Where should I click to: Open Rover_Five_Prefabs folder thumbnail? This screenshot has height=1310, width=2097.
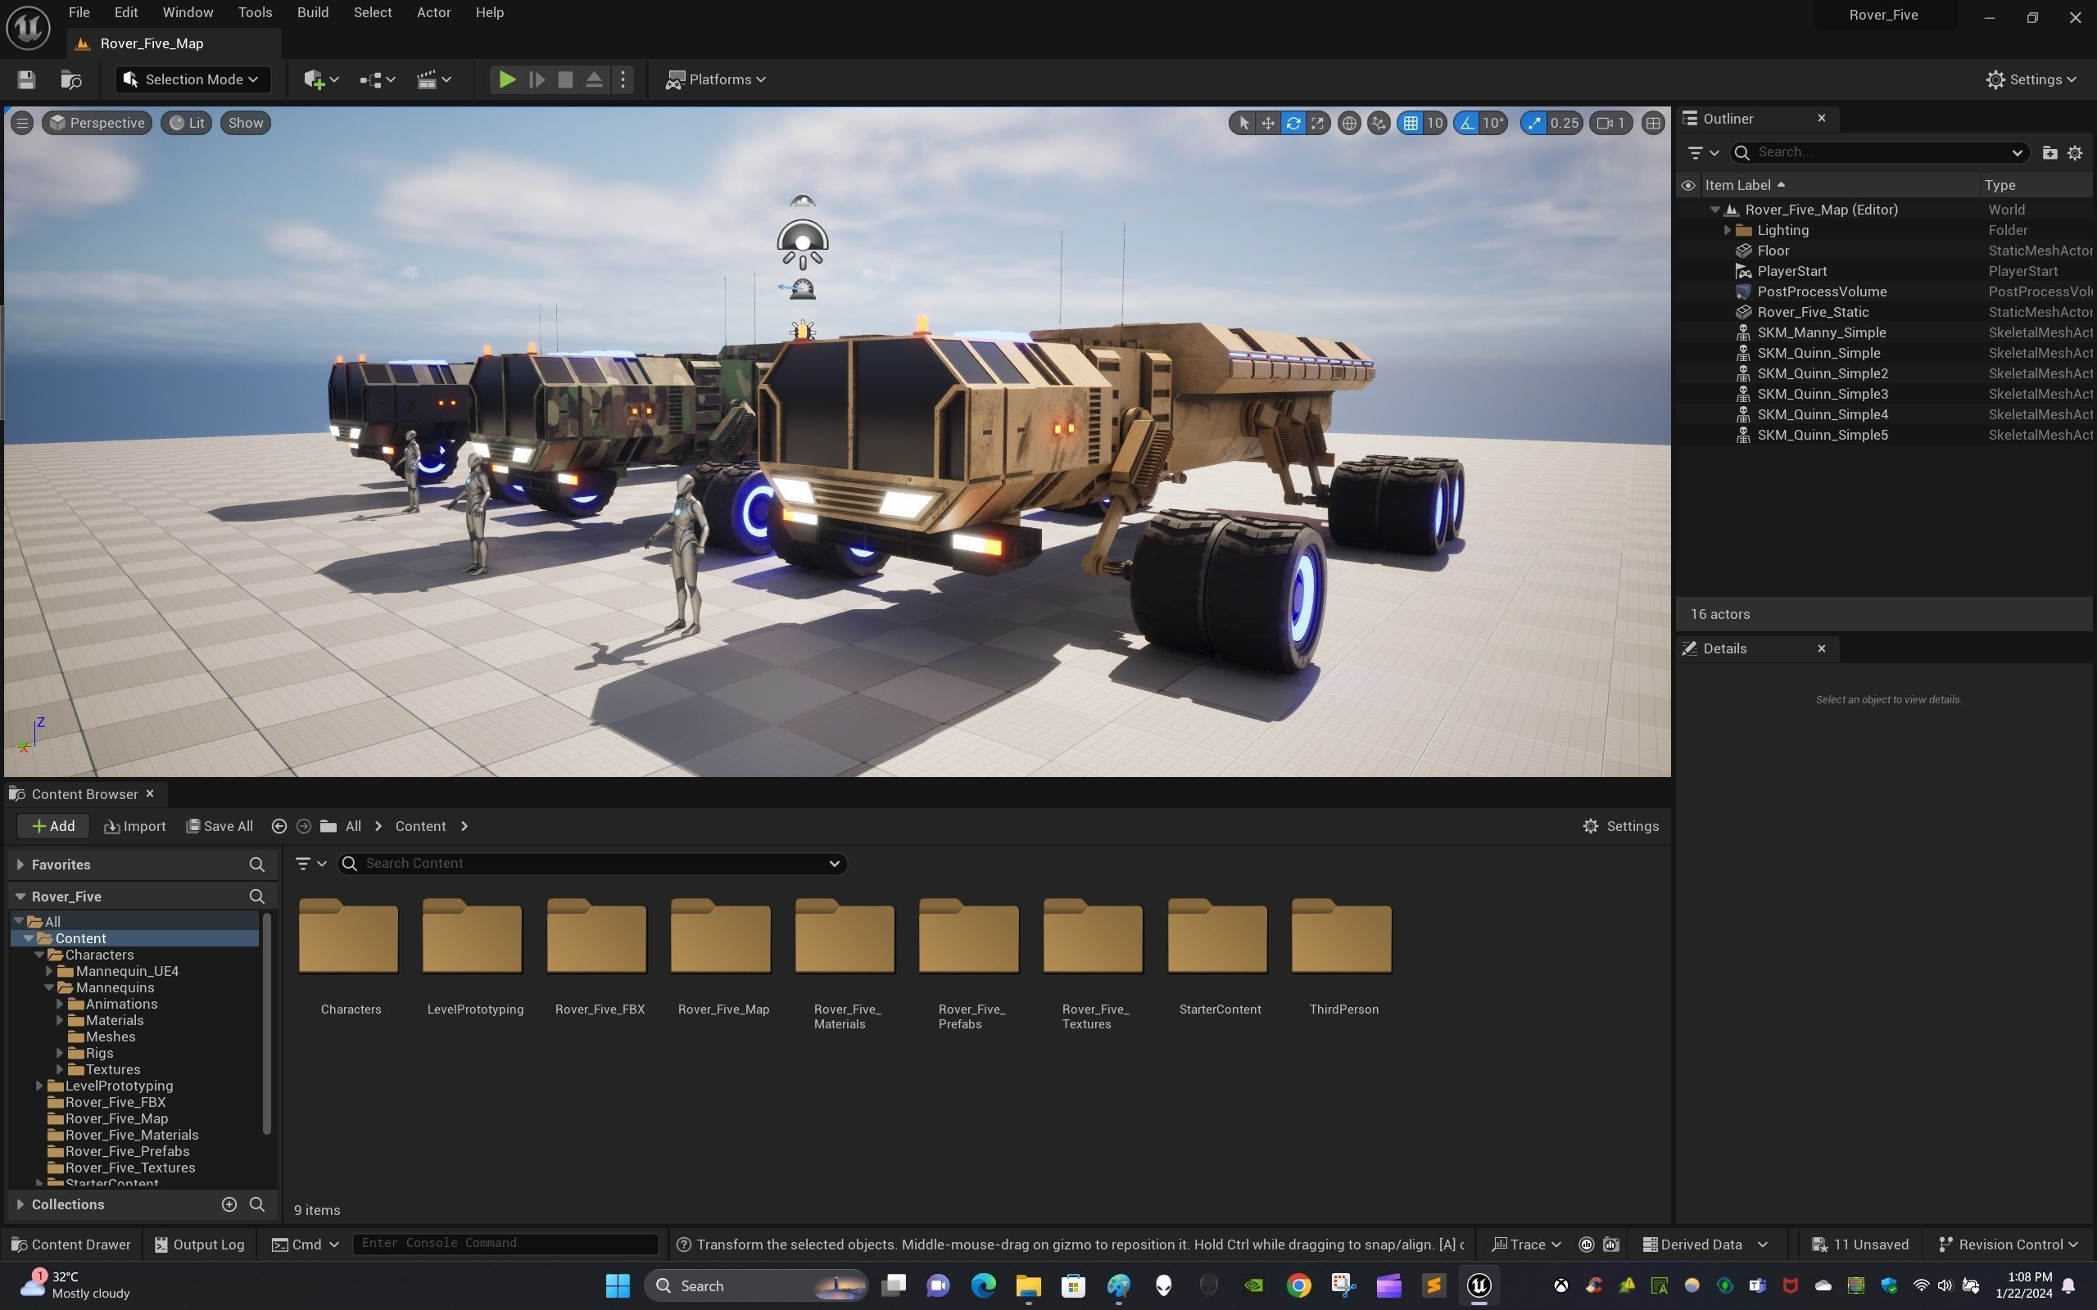[969, 937]
